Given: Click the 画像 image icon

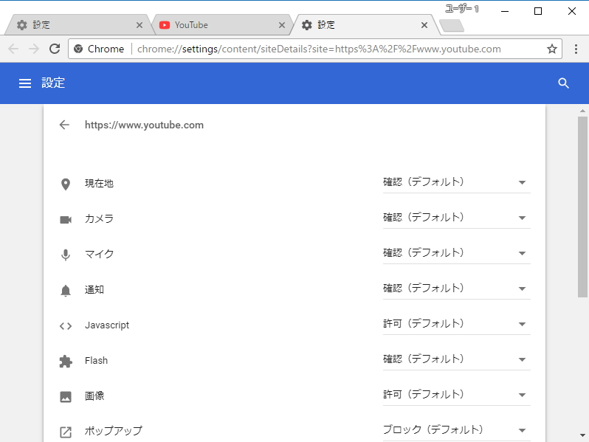Looking at the screenshot, I should [66, 396].
